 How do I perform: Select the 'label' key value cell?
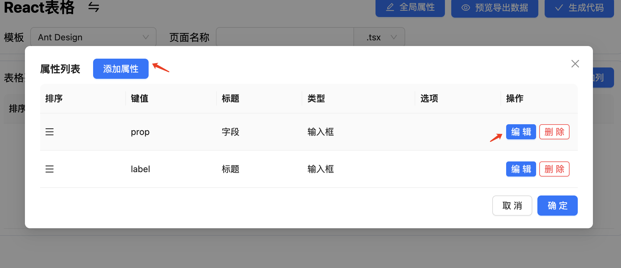click(140, 169)
